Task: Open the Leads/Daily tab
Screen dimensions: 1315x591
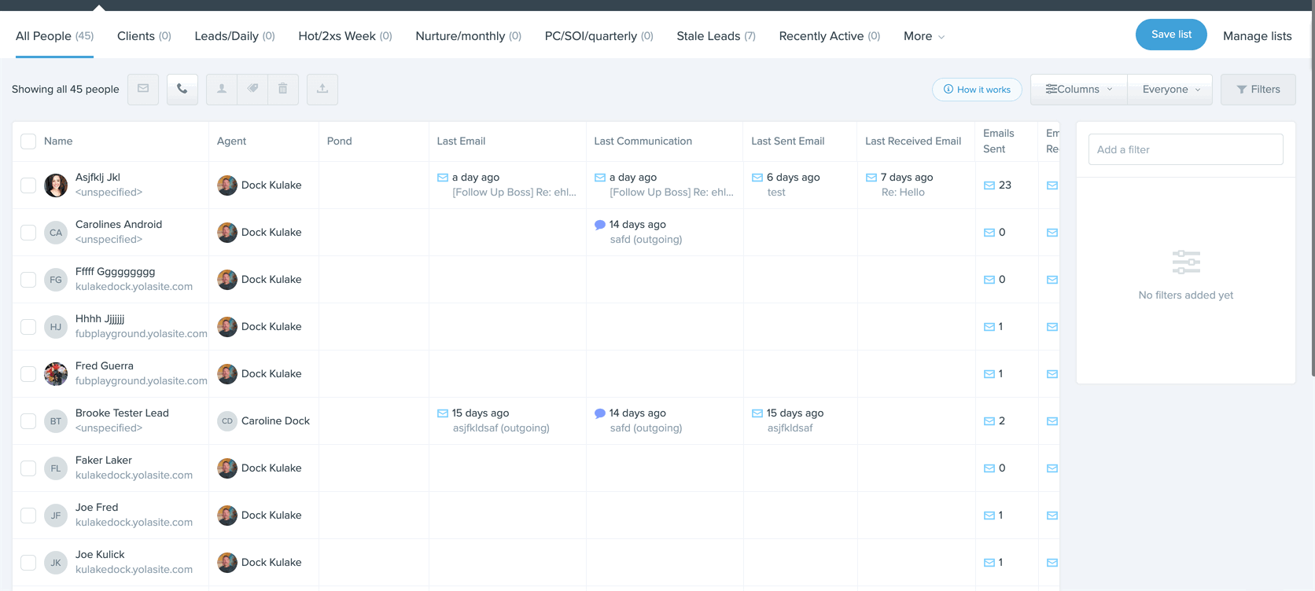Action: (234, 36)
